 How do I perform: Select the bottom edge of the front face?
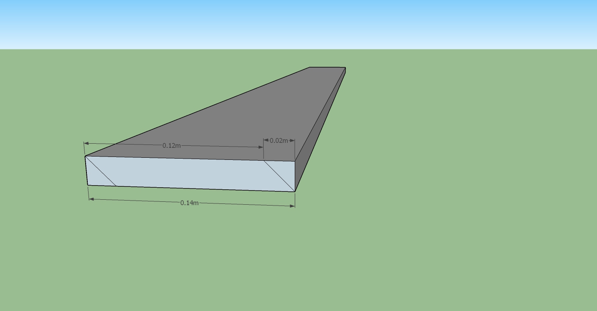(x=191, y=189)
